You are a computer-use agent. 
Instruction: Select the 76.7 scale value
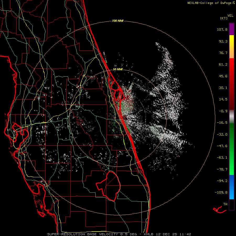click(223, 53)
